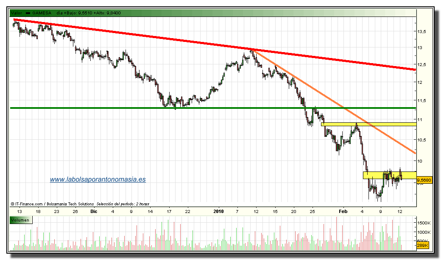
Task: Click the 289K volume value tag
Action: point(423,246)
